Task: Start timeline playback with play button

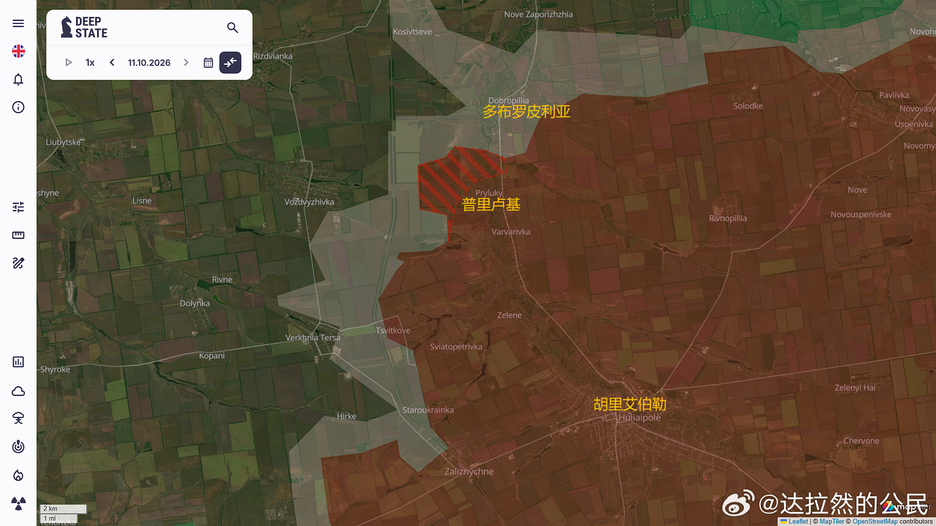Action: coord(68,62)
